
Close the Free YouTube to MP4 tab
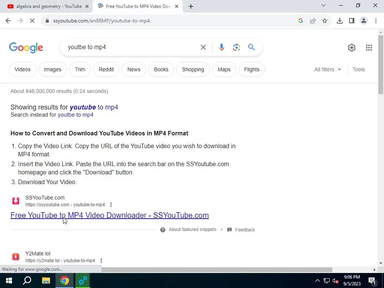(x=177, y=6)
